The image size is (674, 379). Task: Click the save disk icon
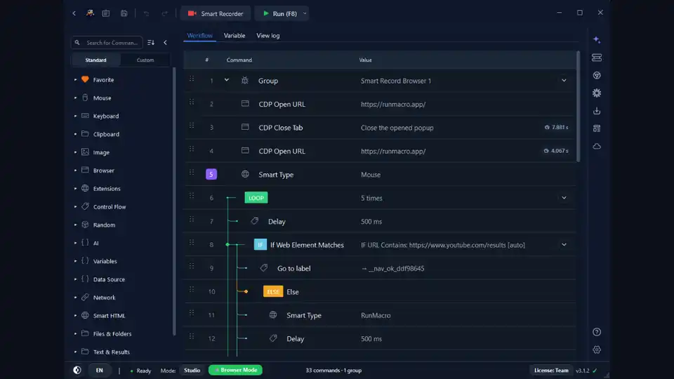click(x=124, y=13)
